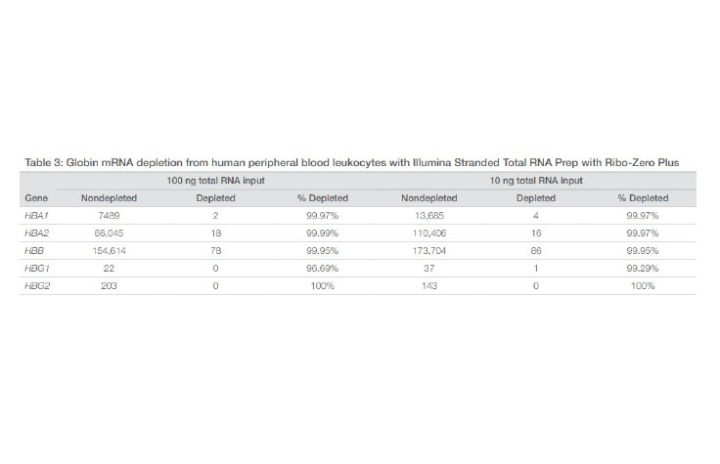The width and height of the screenshot is (720, 464).
Task: Click the HBG1 gene row label
Action: (x=37, y=268)
